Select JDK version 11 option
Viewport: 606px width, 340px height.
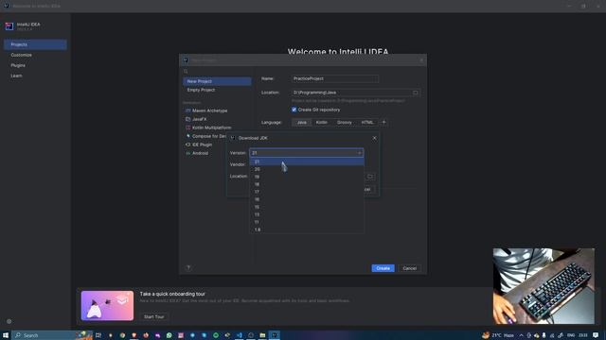coord(307,222)
